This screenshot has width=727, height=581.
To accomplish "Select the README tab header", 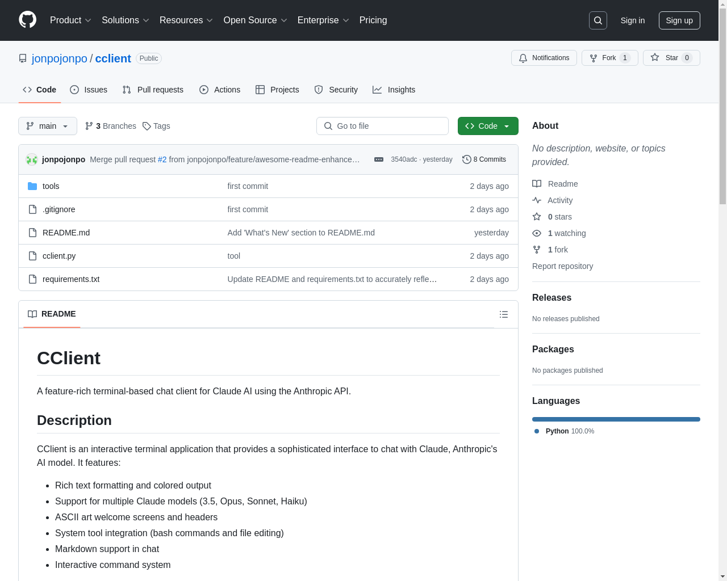I will pos(52,314).
